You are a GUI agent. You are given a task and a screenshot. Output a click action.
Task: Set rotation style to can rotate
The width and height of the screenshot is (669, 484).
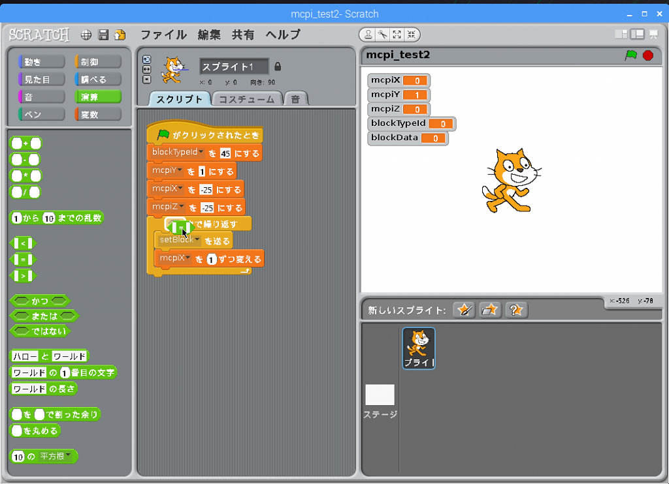point(147,59)
